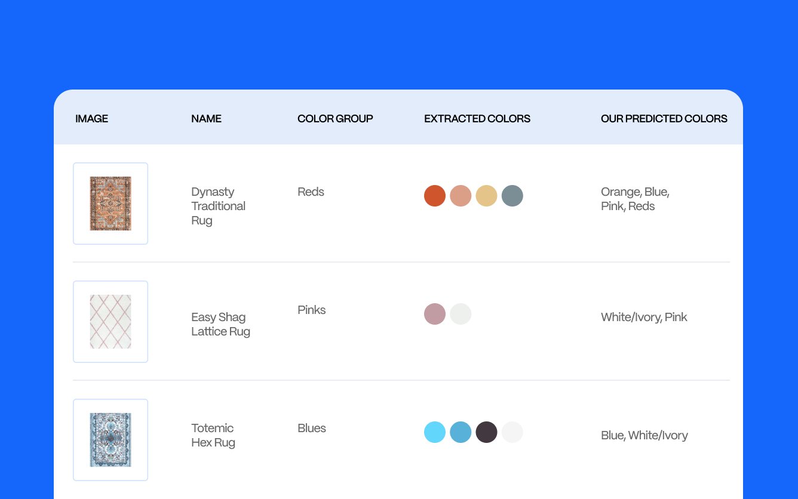
Task: Select the NAME column header
Action: 206,118
